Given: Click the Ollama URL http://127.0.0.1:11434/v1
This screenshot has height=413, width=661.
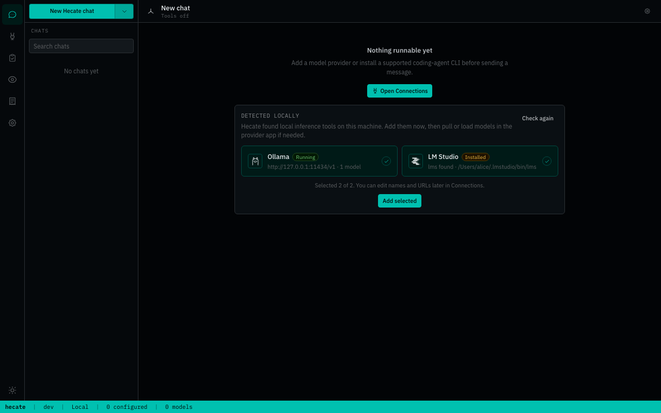Looking at the screenshot, I should pyautogui.click(x=302, y=167).
